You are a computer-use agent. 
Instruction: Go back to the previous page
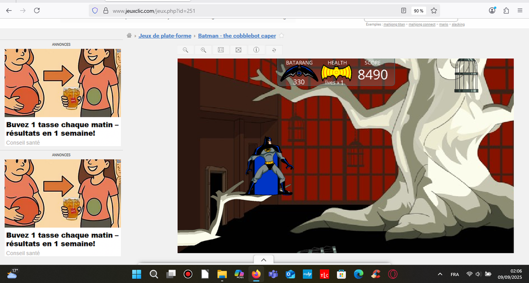9,10
